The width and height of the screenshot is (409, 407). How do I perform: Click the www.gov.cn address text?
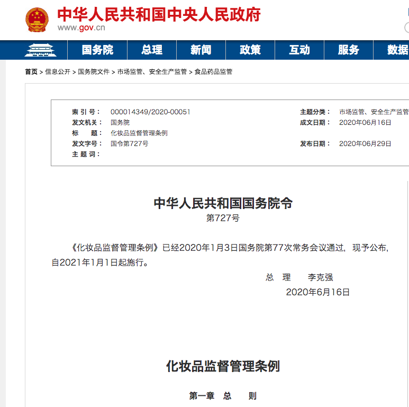pos(81,28)
